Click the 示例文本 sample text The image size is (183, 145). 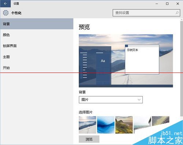[x=132, y=50]
